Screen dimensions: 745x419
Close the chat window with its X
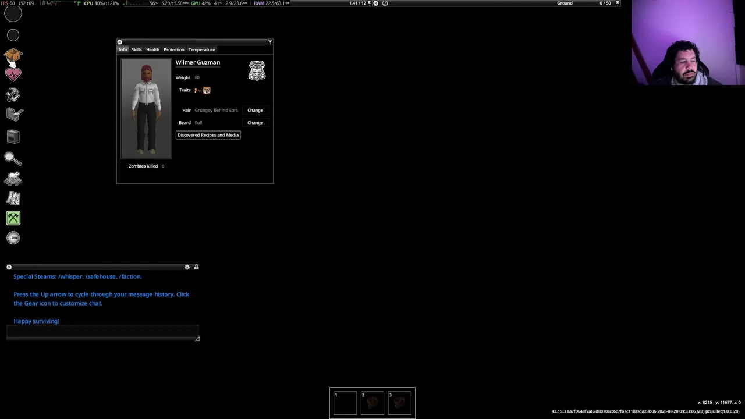coord(9,267)
